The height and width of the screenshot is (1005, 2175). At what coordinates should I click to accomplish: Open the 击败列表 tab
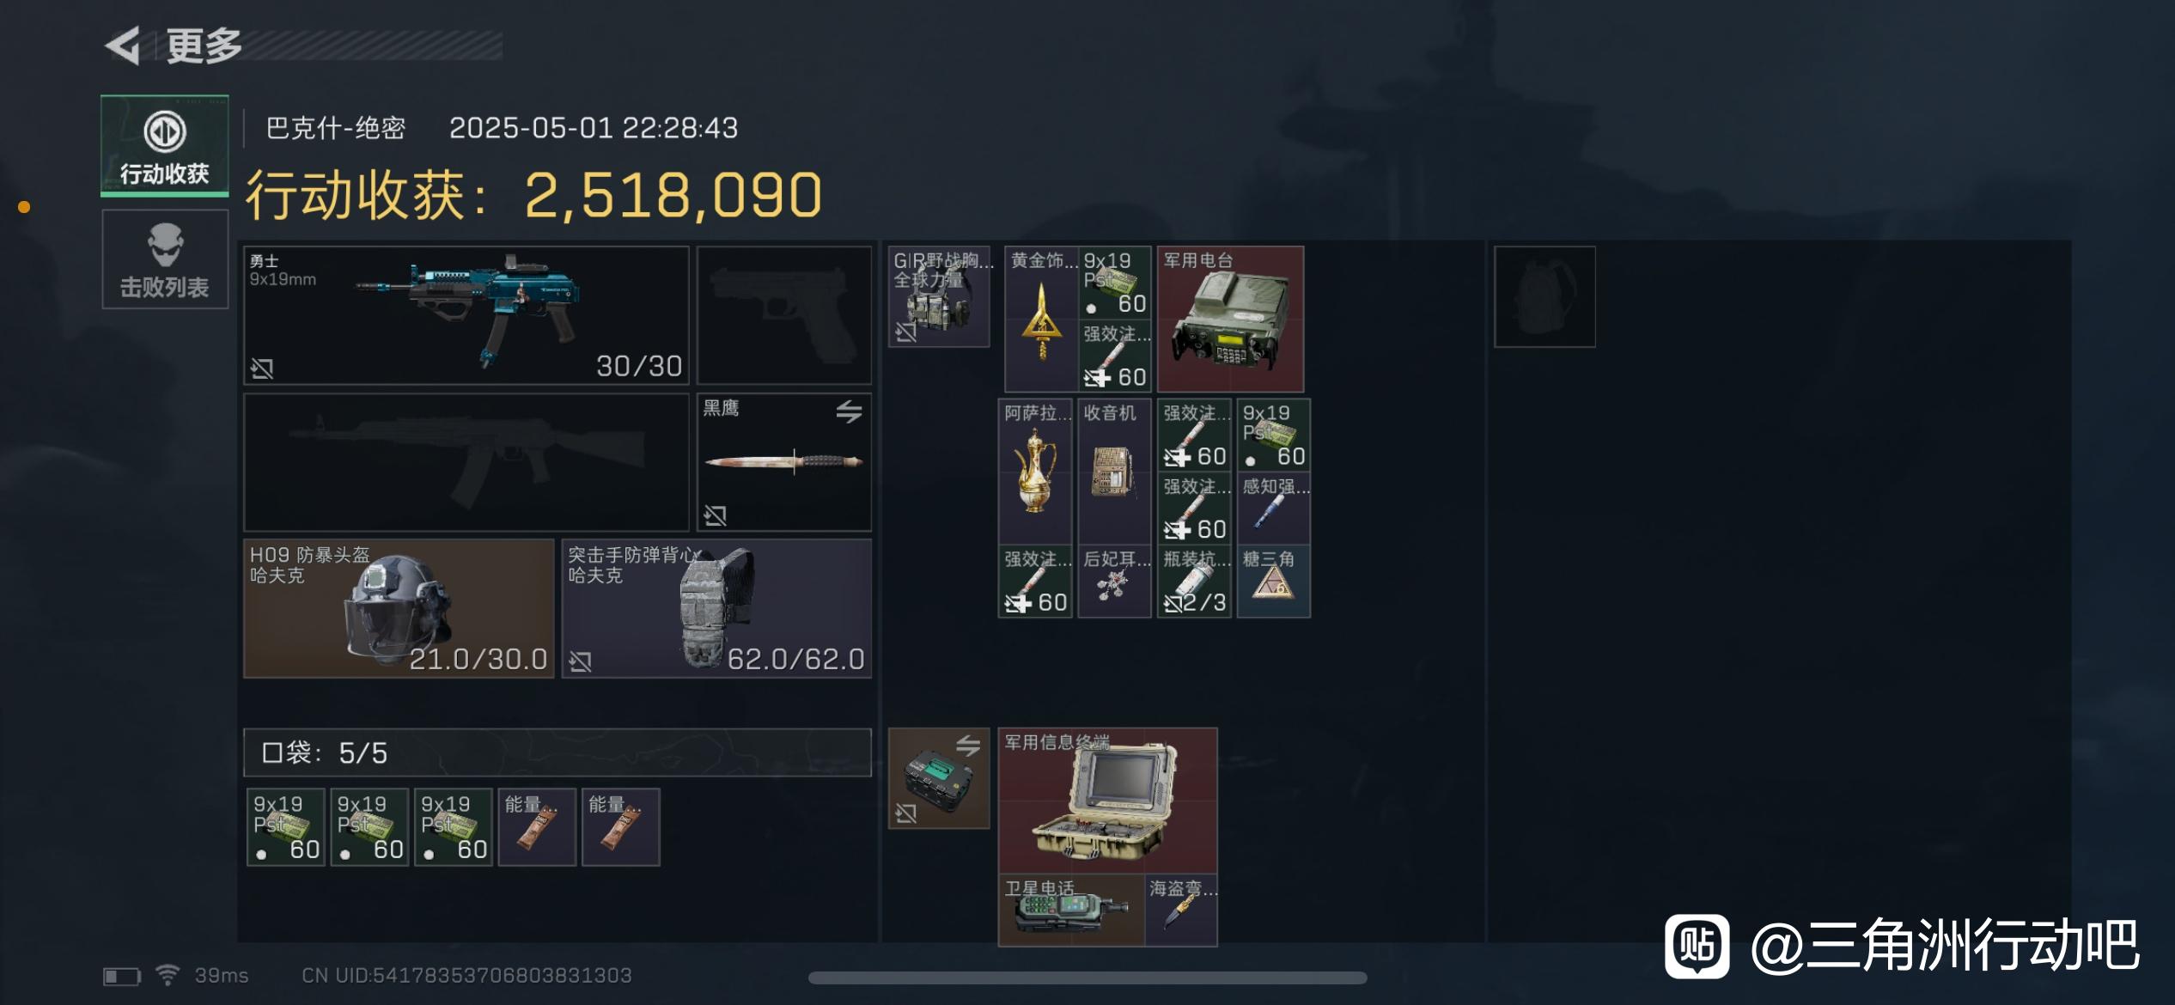[165, 259]
